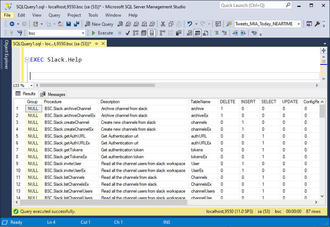Click the Quick Launch search box

256,5
